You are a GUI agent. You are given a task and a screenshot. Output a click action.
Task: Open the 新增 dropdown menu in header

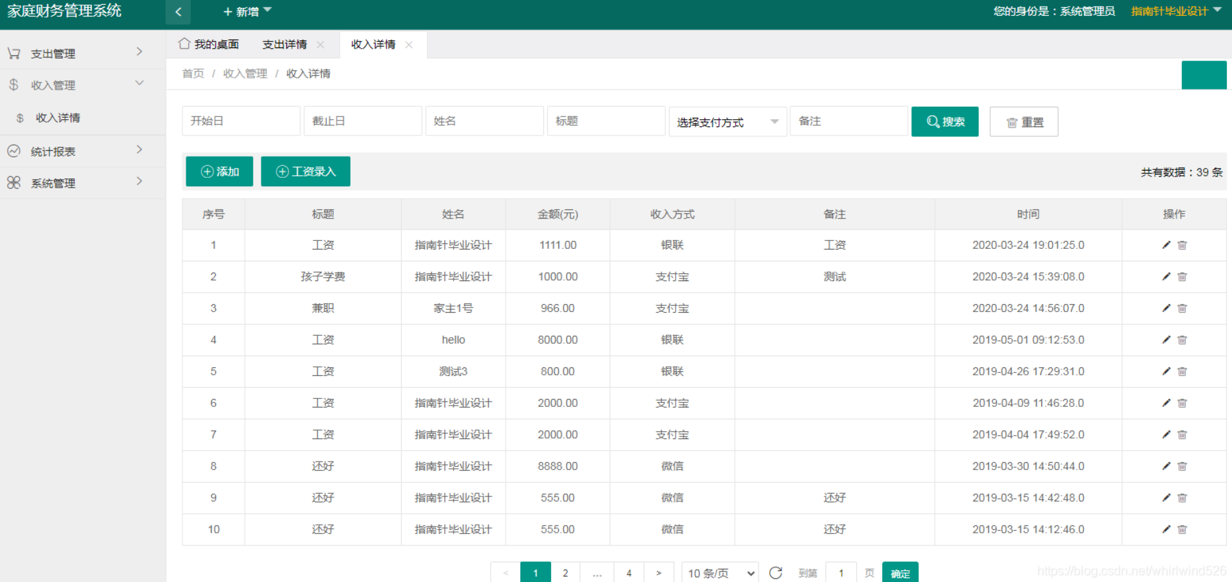click(x=247, y=12)
